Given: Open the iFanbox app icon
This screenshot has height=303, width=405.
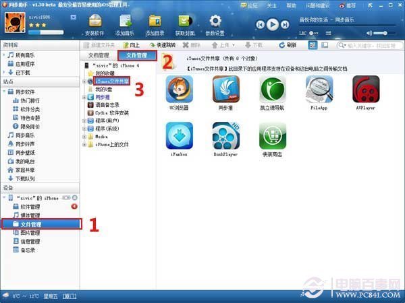Looking at the screenshot, I should (180, 136).
